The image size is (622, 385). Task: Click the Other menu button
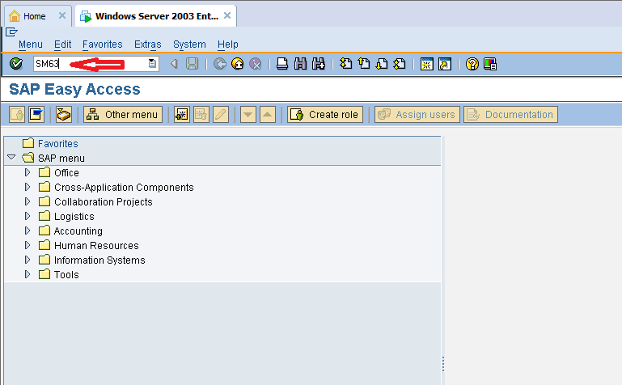pos(123,115)
